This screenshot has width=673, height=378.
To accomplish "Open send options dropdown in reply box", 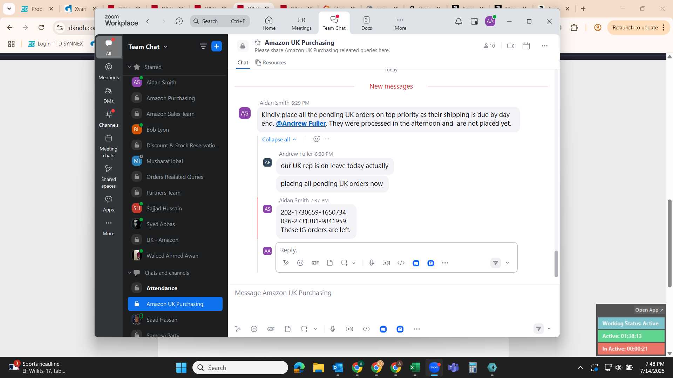I will [507, 263].
